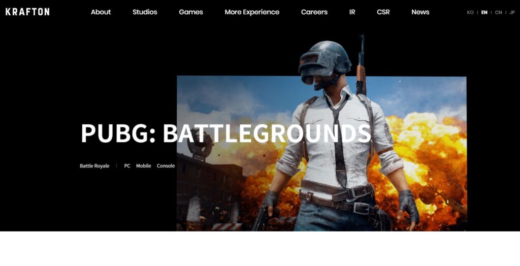Switch site language to KO
Screen dimensions: 520x266
tap(470, 13)
